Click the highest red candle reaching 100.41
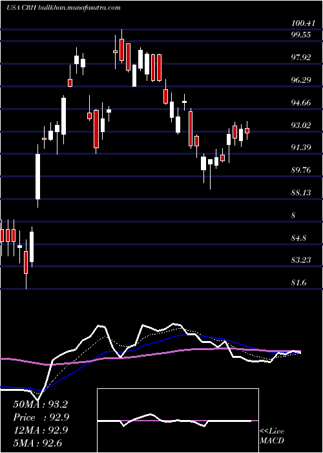The height and width of the screenshot is (453, 323). pos(121,46)
